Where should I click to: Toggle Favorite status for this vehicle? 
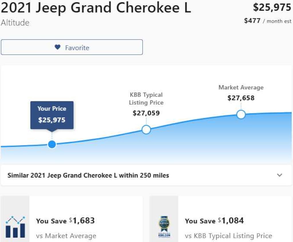pyautogui.click(x=72, y=47)
